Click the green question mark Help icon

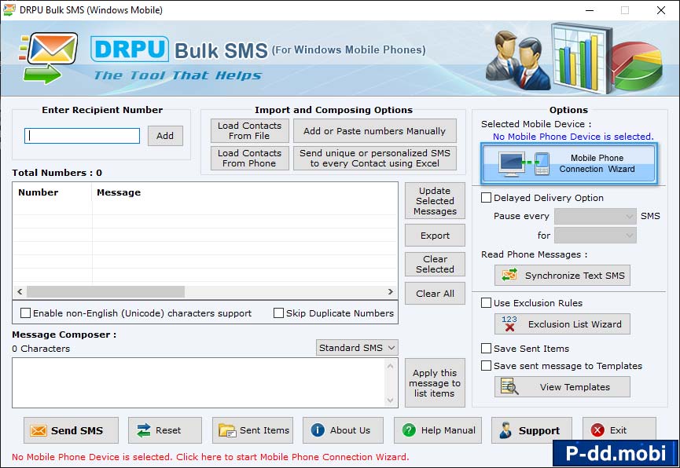point(409,430)
